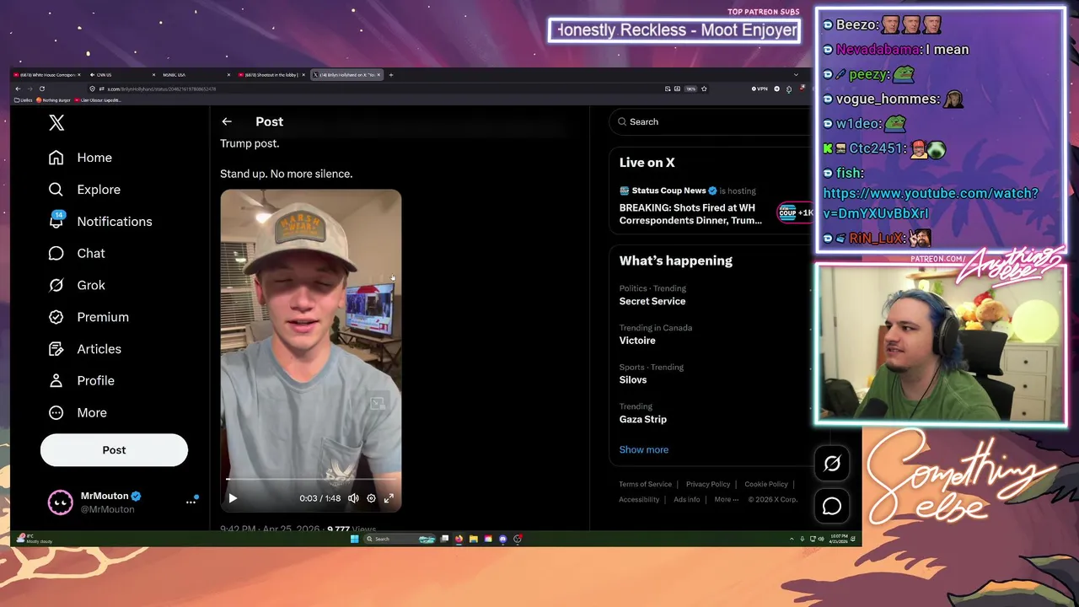Bookmark the page with the star

click(704, 89)
